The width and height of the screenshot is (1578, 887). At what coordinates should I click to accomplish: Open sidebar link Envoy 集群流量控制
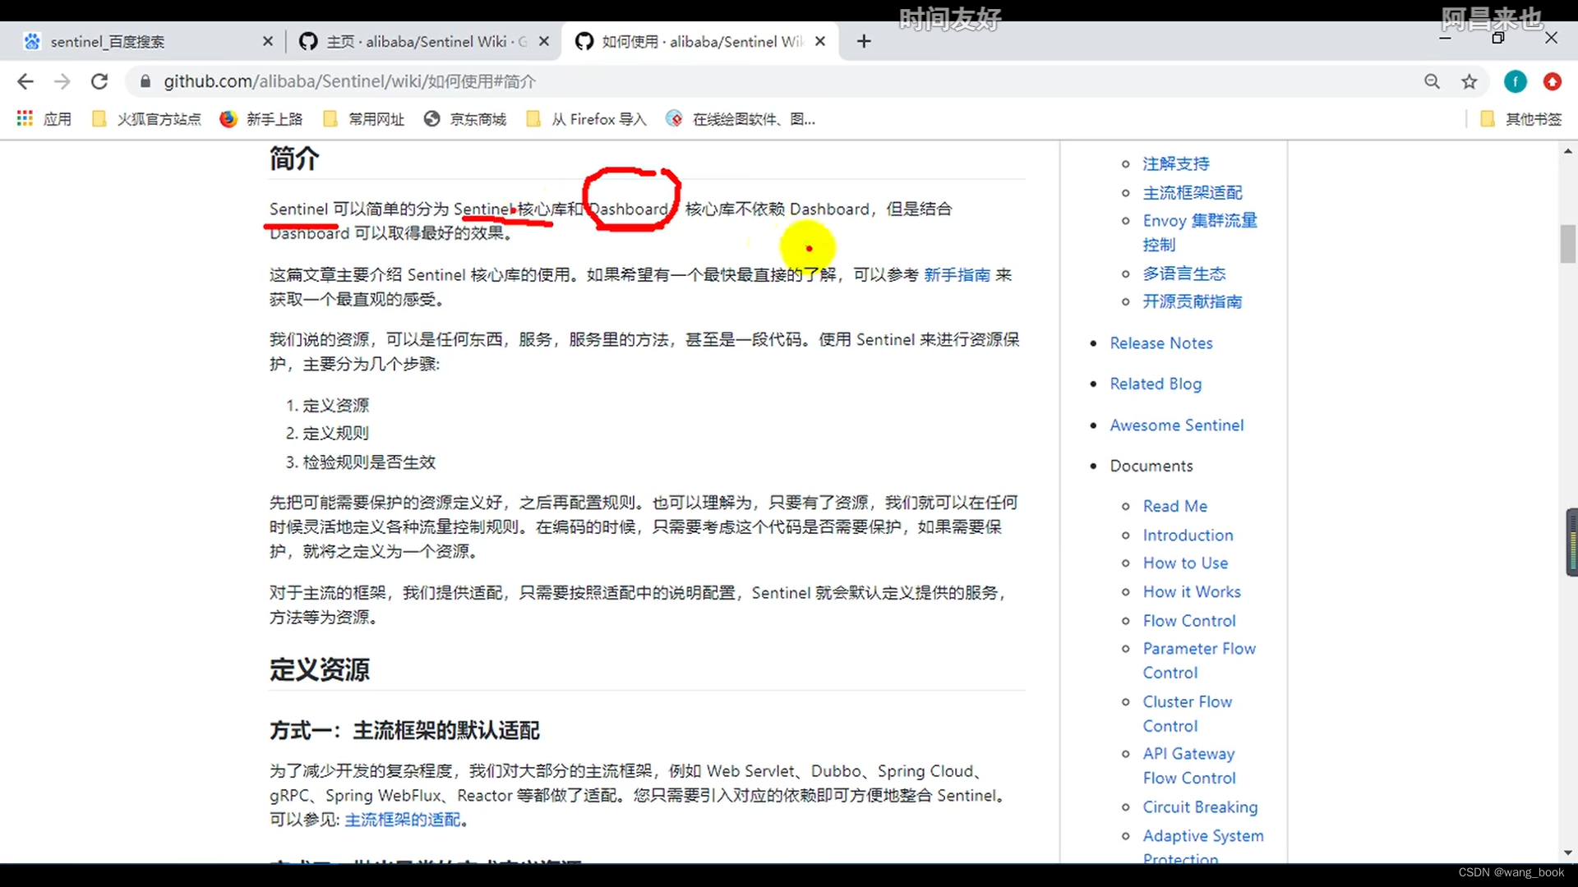1200,232
